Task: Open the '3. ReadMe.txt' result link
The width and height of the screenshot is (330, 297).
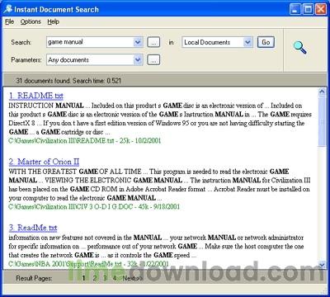Action: tap(33, 228)
